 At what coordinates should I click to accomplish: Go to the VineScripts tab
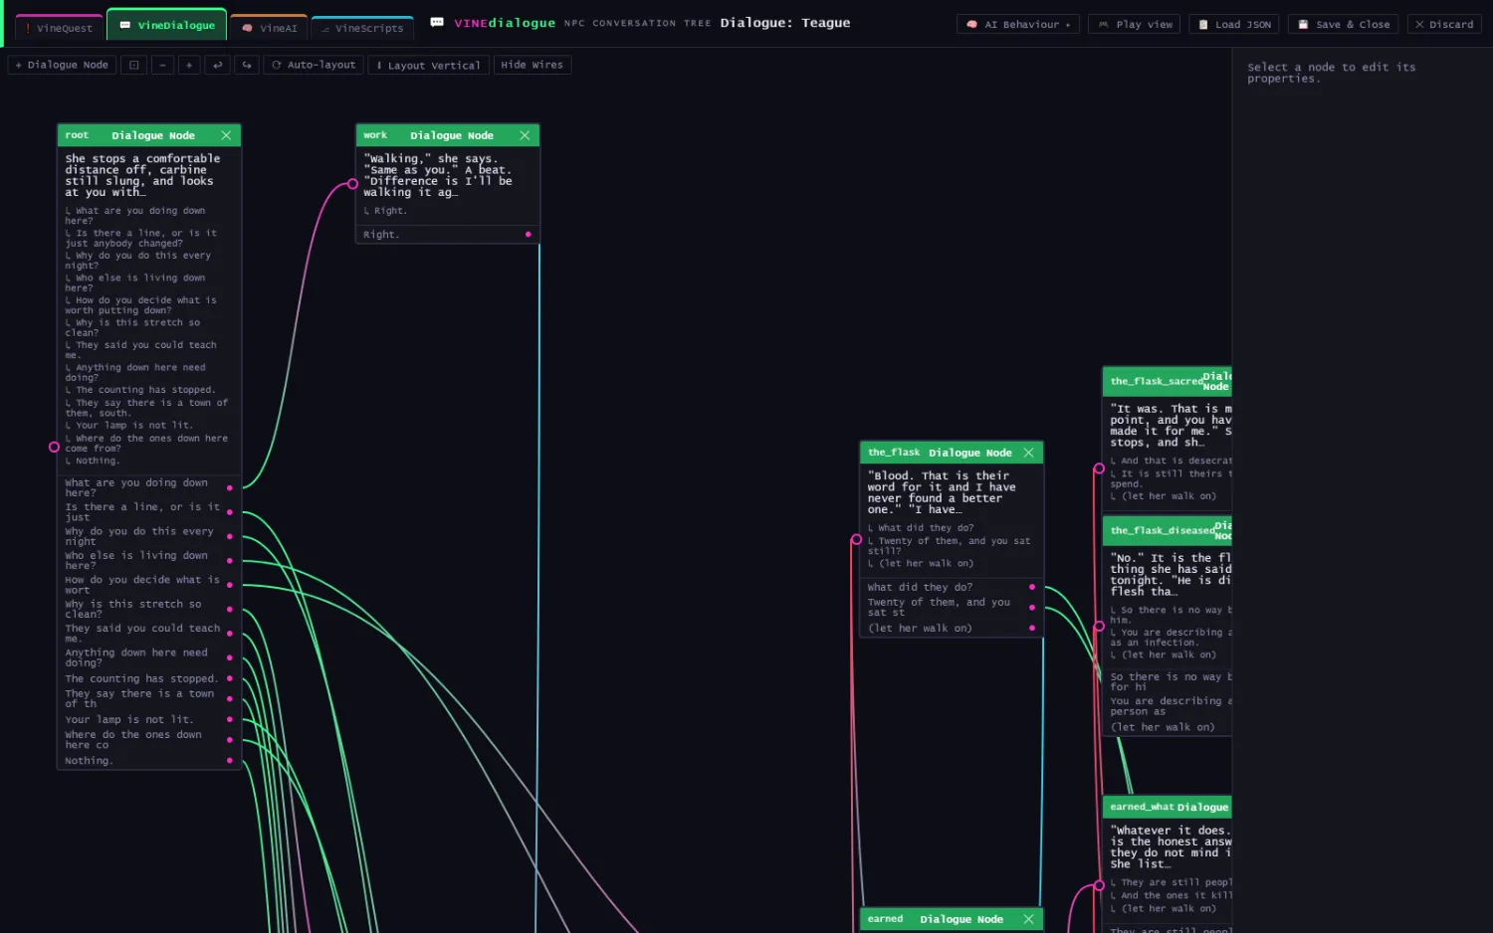[362, 28]
